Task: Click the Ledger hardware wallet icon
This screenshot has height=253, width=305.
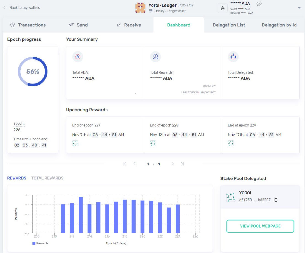Action: [x=150, y=11]
